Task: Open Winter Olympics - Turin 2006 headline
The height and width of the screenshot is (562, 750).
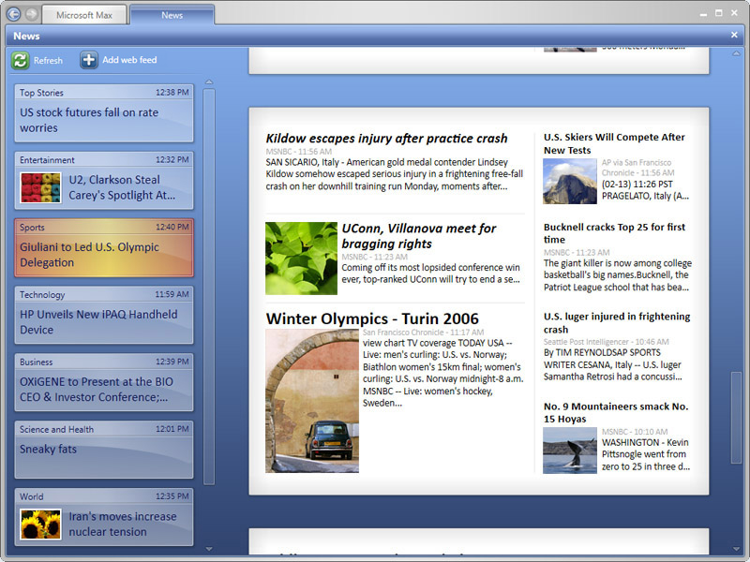Action: (372, 318)
